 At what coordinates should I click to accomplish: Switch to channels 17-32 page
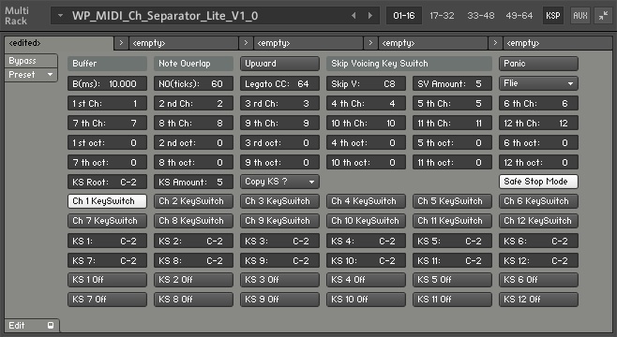(442, 16)
